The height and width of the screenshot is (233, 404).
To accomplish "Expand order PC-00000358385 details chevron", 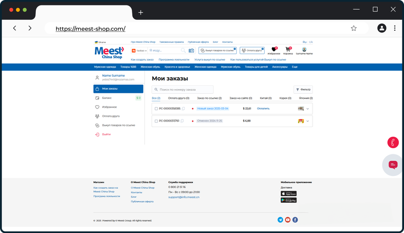I will point(308,109).
